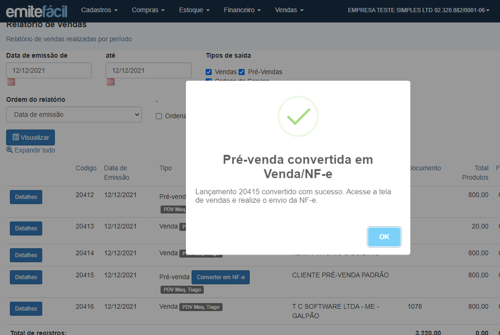Click the 'PDV Maq. Tiago' badge on row 20415
The height and width of the screenshot is (335, 500).
182,290
